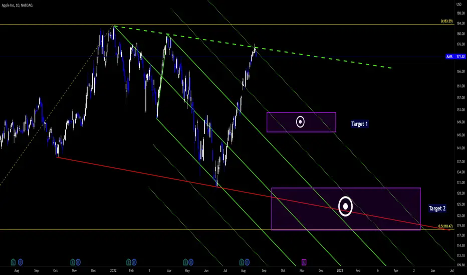Open the February 2022 dividend marker
467x275 pixels.
tap(134, 262)
